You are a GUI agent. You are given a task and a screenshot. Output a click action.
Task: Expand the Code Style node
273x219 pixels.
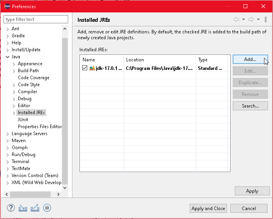(14, 85)
